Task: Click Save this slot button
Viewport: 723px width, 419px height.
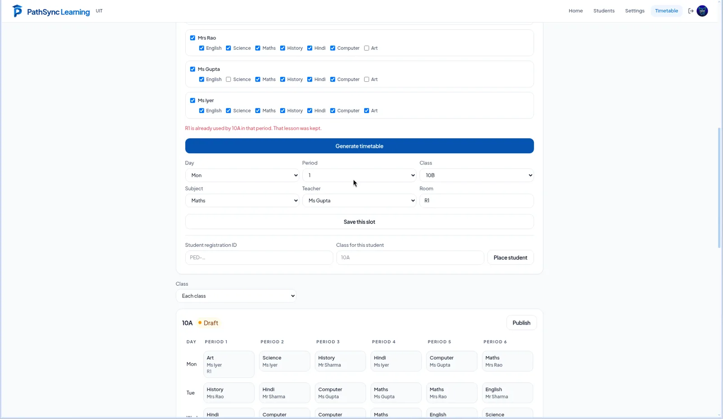Action: pos(359,222)
